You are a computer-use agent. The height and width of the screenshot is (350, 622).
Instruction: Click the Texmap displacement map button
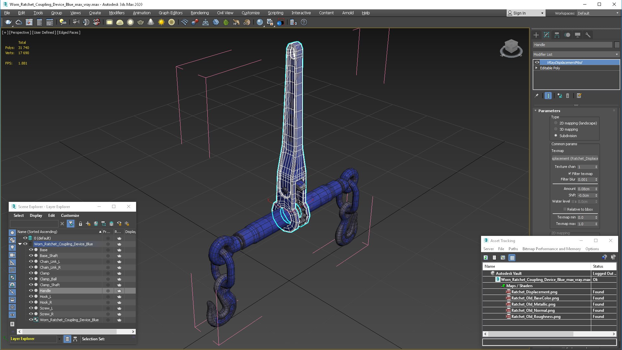point(575,158)
